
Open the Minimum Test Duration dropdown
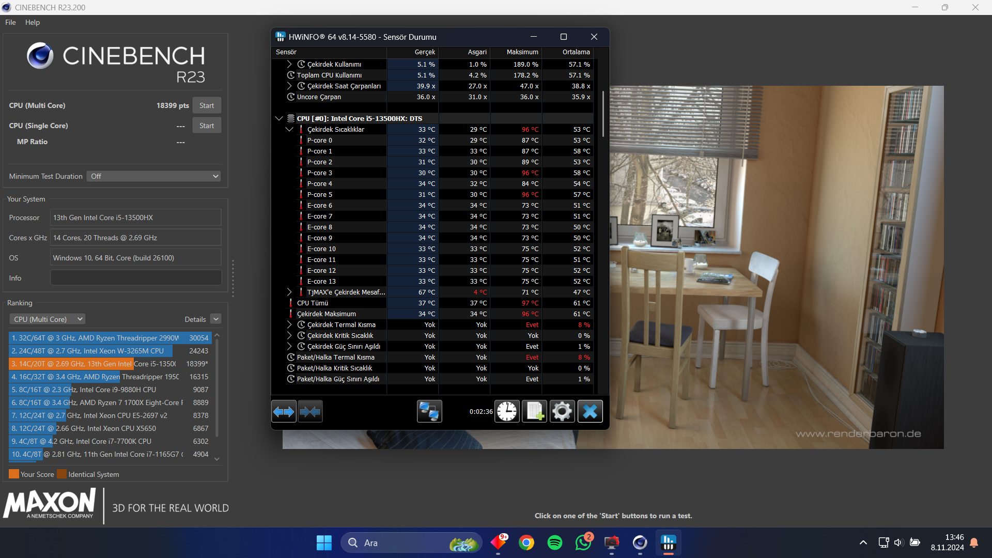(x=154, y=177)
